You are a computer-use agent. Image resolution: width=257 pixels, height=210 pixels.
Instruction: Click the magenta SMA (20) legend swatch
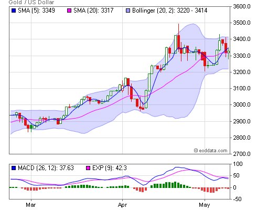(x=69, y=10)
